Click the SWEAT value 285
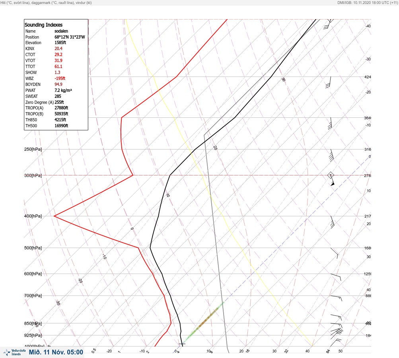Viewport: 399px width, 358px height. (58, 96)
